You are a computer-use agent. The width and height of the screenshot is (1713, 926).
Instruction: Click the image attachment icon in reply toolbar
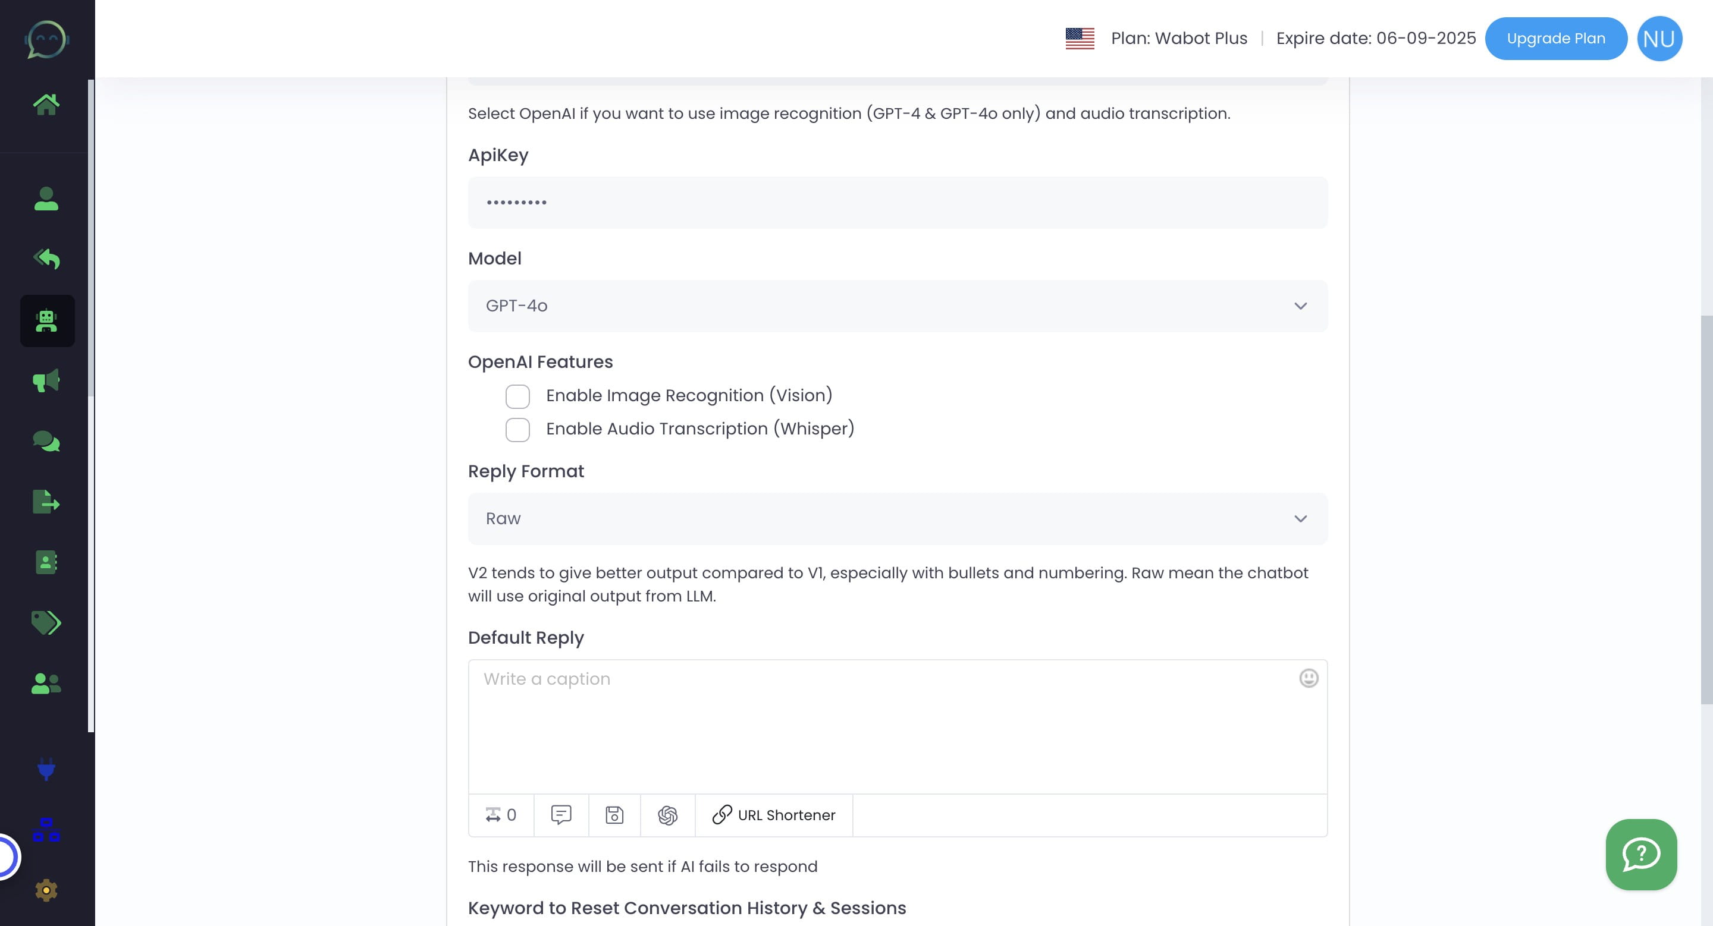[x=614, y=814]
